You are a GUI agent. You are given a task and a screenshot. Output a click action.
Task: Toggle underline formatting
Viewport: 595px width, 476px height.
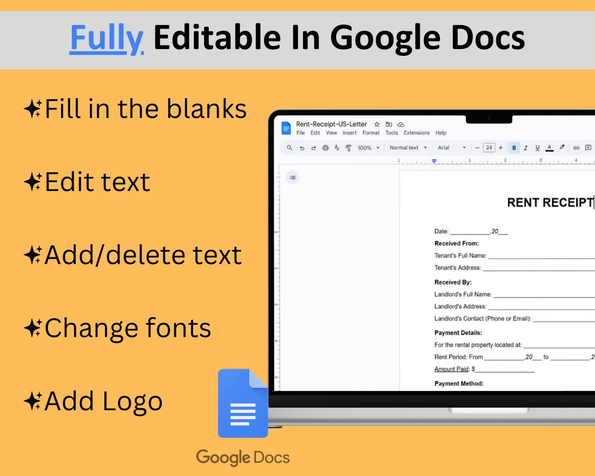(537, 148)
